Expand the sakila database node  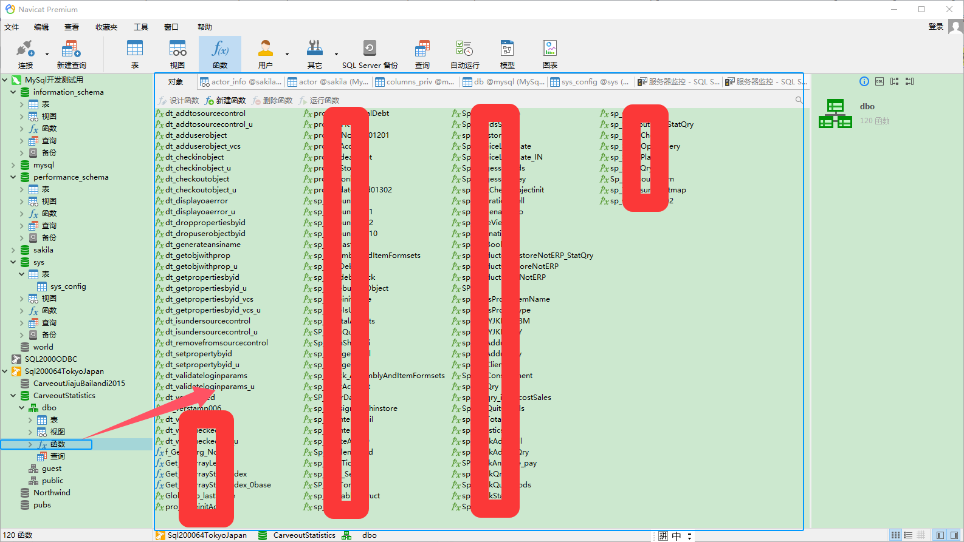13,250
